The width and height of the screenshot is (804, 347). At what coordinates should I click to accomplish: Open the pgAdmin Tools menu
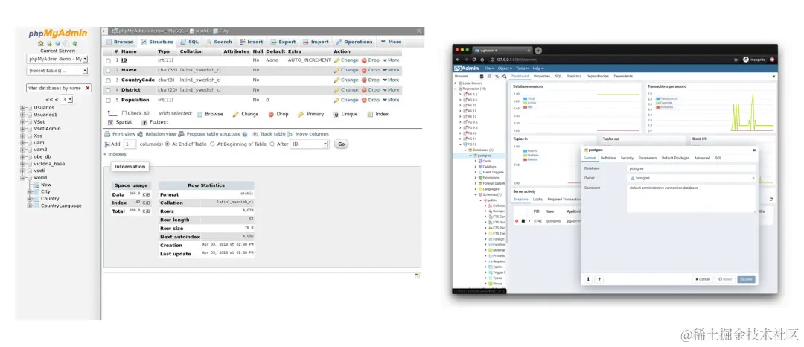point(522,69)
